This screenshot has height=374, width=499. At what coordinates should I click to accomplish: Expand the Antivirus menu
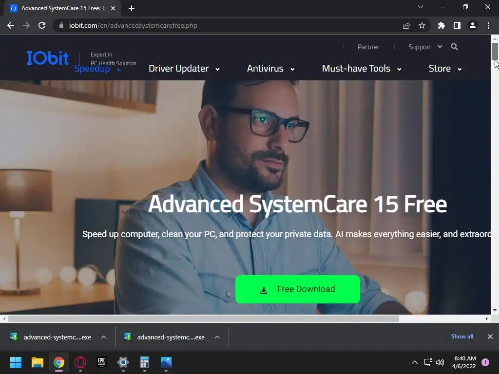click(271, 69)
